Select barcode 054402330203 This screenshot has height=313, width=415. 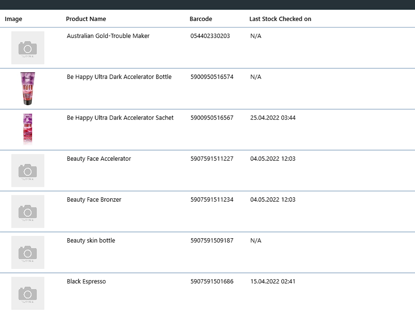210,36
